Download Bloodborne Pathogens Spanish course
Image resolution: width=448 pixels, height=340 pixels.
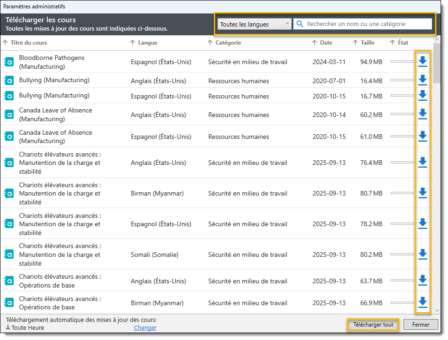tap(422, 61)
